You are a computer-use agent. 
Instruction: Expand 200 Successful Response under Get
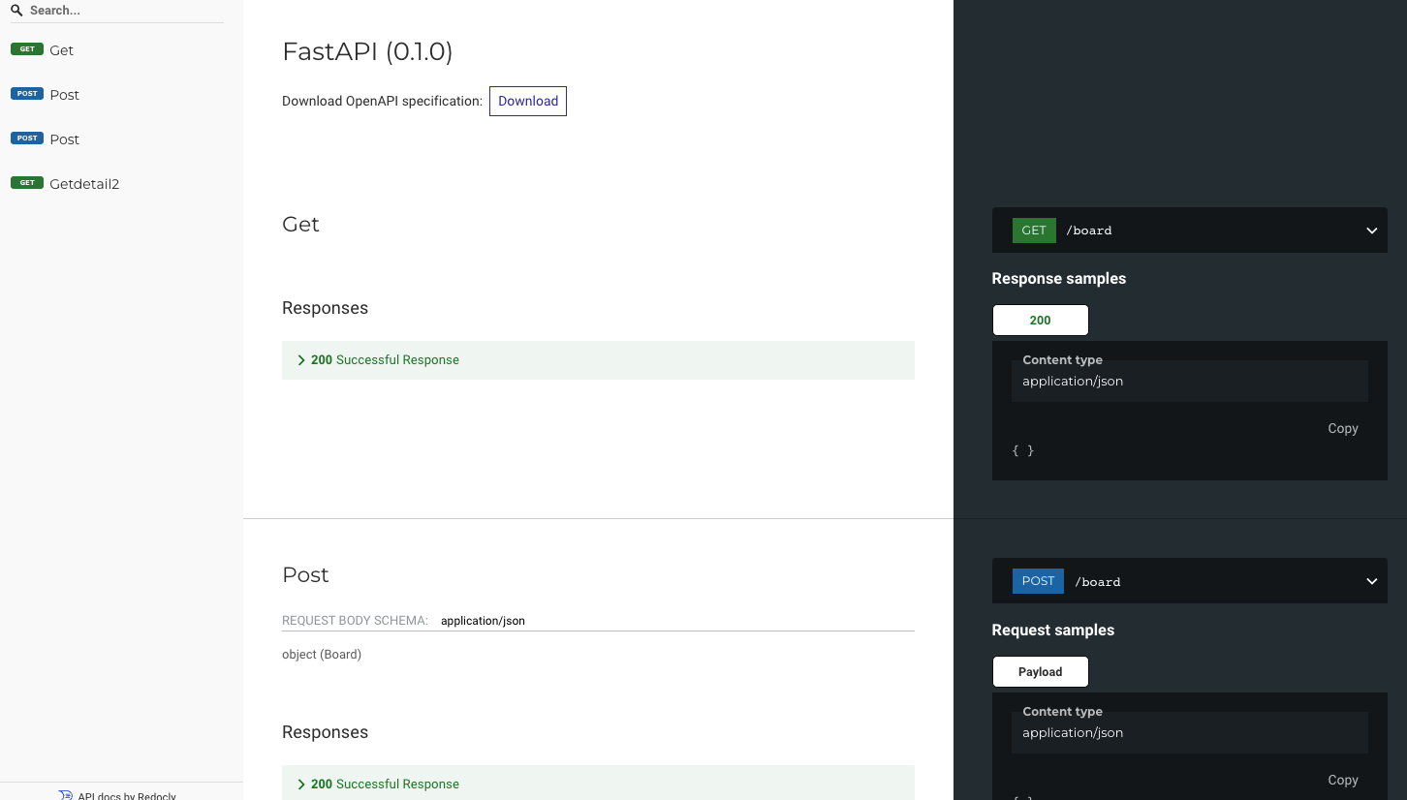tap(598, 360)
